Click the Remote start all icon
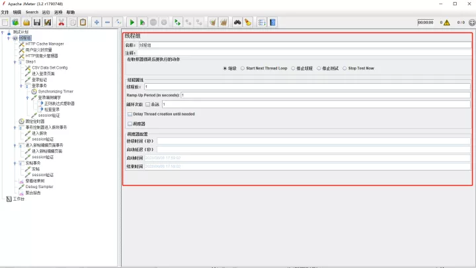Image resolution: width=476 pixels, height=268 pixels. coord(178,22)
